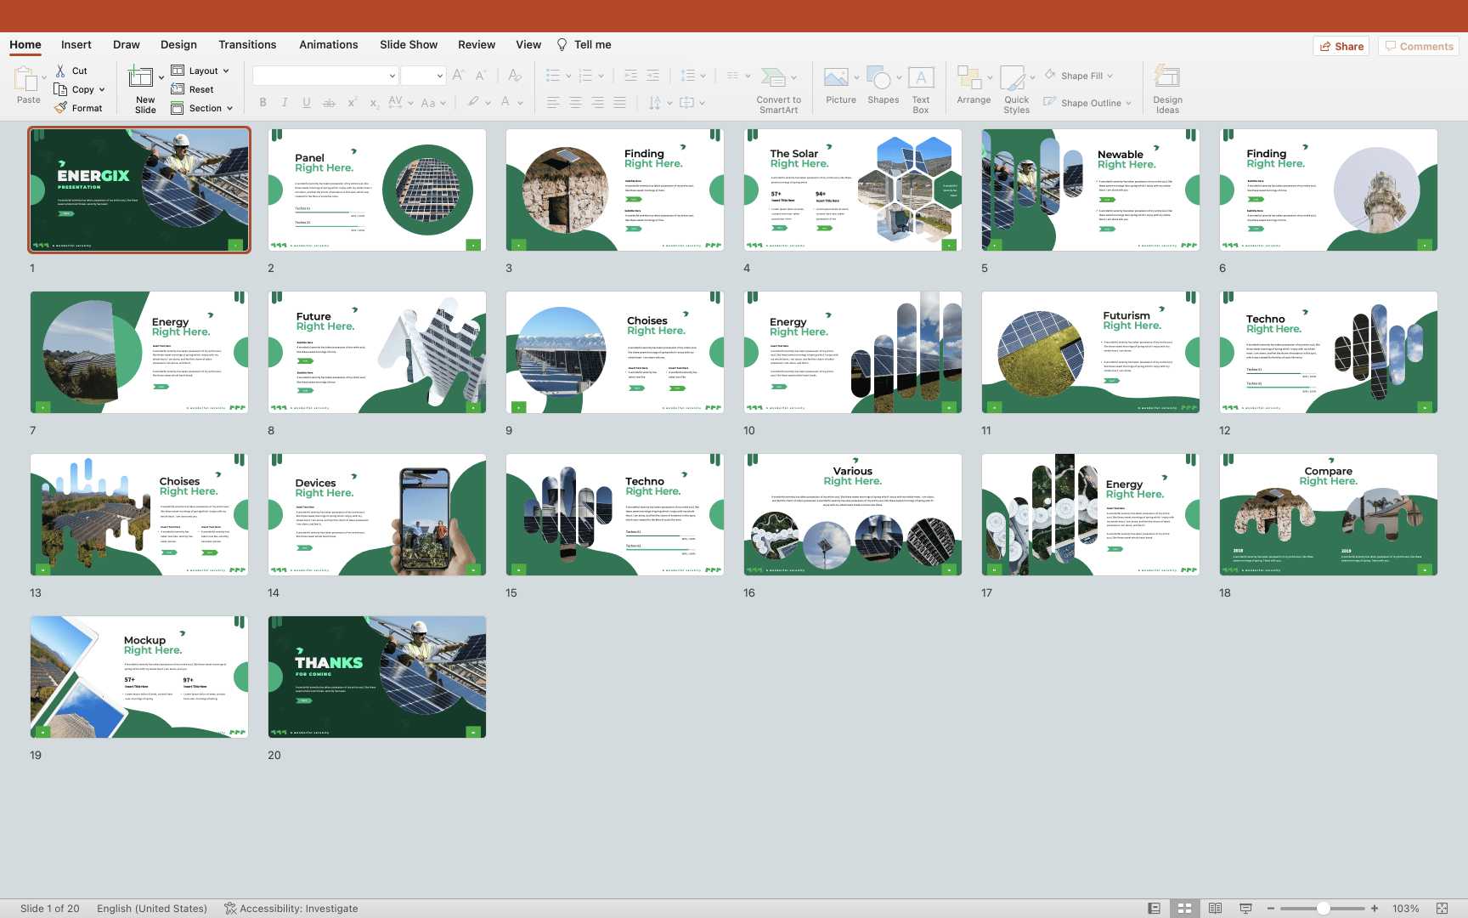Image resolution: width=1468 pixels, height=918 pixels.
Task: Click the zoom slider handle
Action: (1323, 908)
